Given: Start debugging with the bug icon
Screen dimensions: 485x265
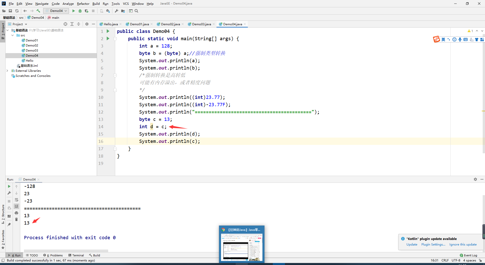Looking at the screenshot, I should [x=80, y=11].
